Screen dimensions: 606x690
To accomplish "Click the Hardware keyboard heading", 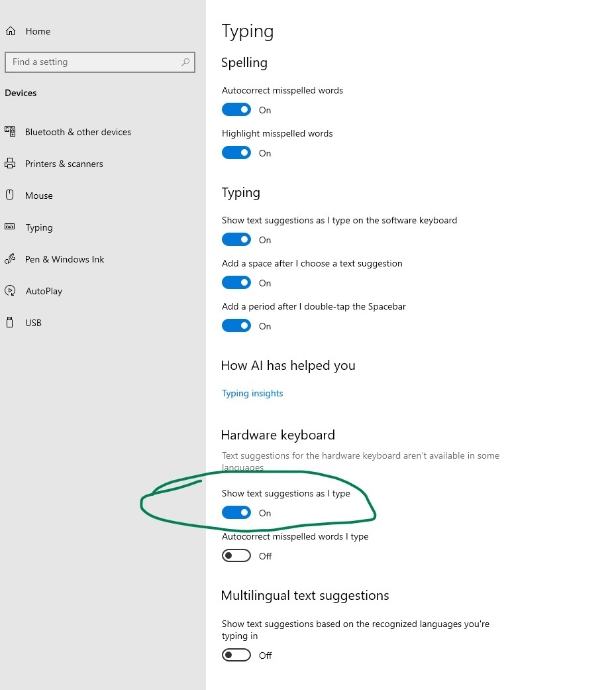I will click(278, 435).
